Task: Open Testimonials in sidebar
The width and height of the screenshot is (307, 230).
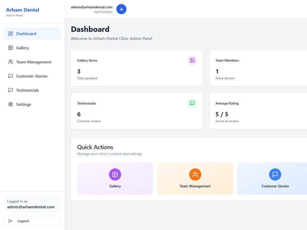Action: click(32, 90)
